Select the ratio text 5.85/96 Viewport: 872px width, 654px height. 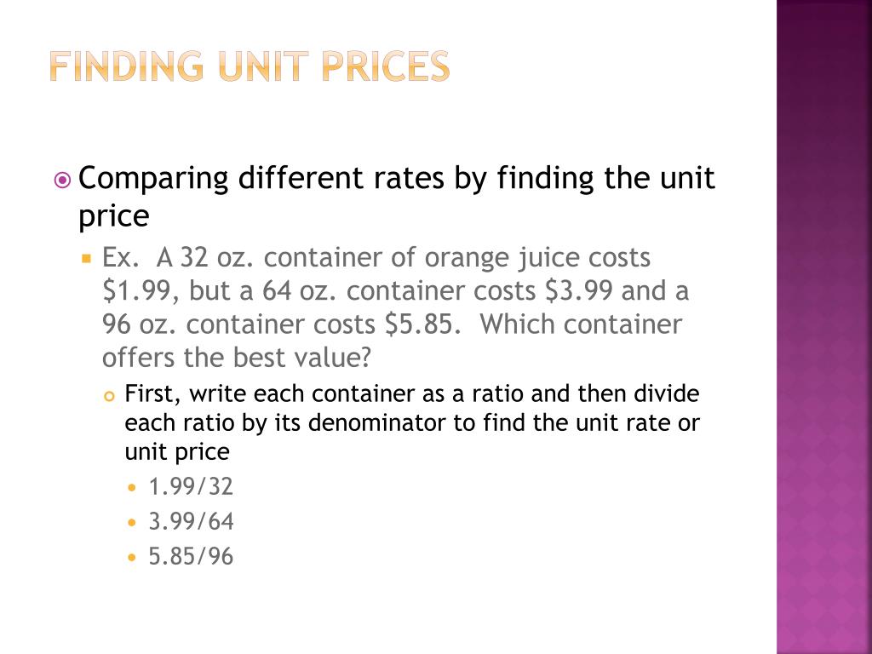[x=191, y=556]
